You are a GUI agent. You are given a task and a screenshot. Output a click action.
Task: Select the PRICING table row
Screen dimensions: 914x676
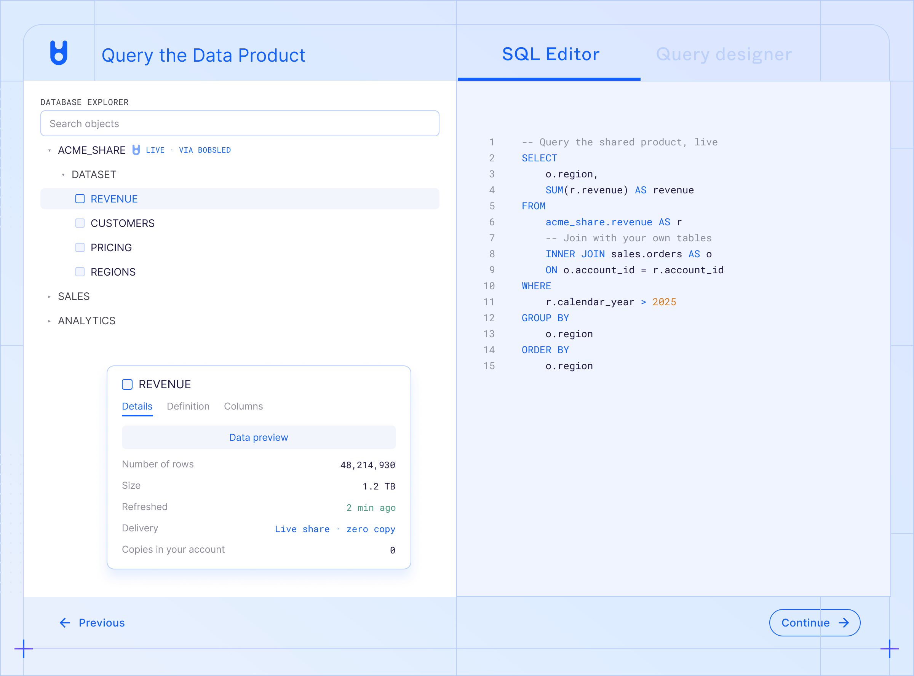240,247
